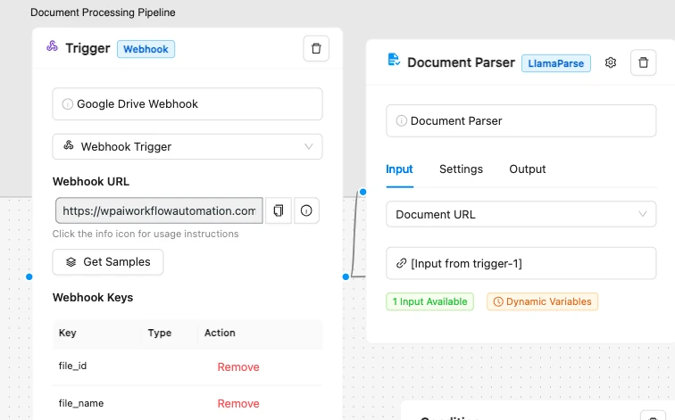Click the clock icon in Dynamic Variables
This screenshot has width=675, height=420.
(498, 301)
